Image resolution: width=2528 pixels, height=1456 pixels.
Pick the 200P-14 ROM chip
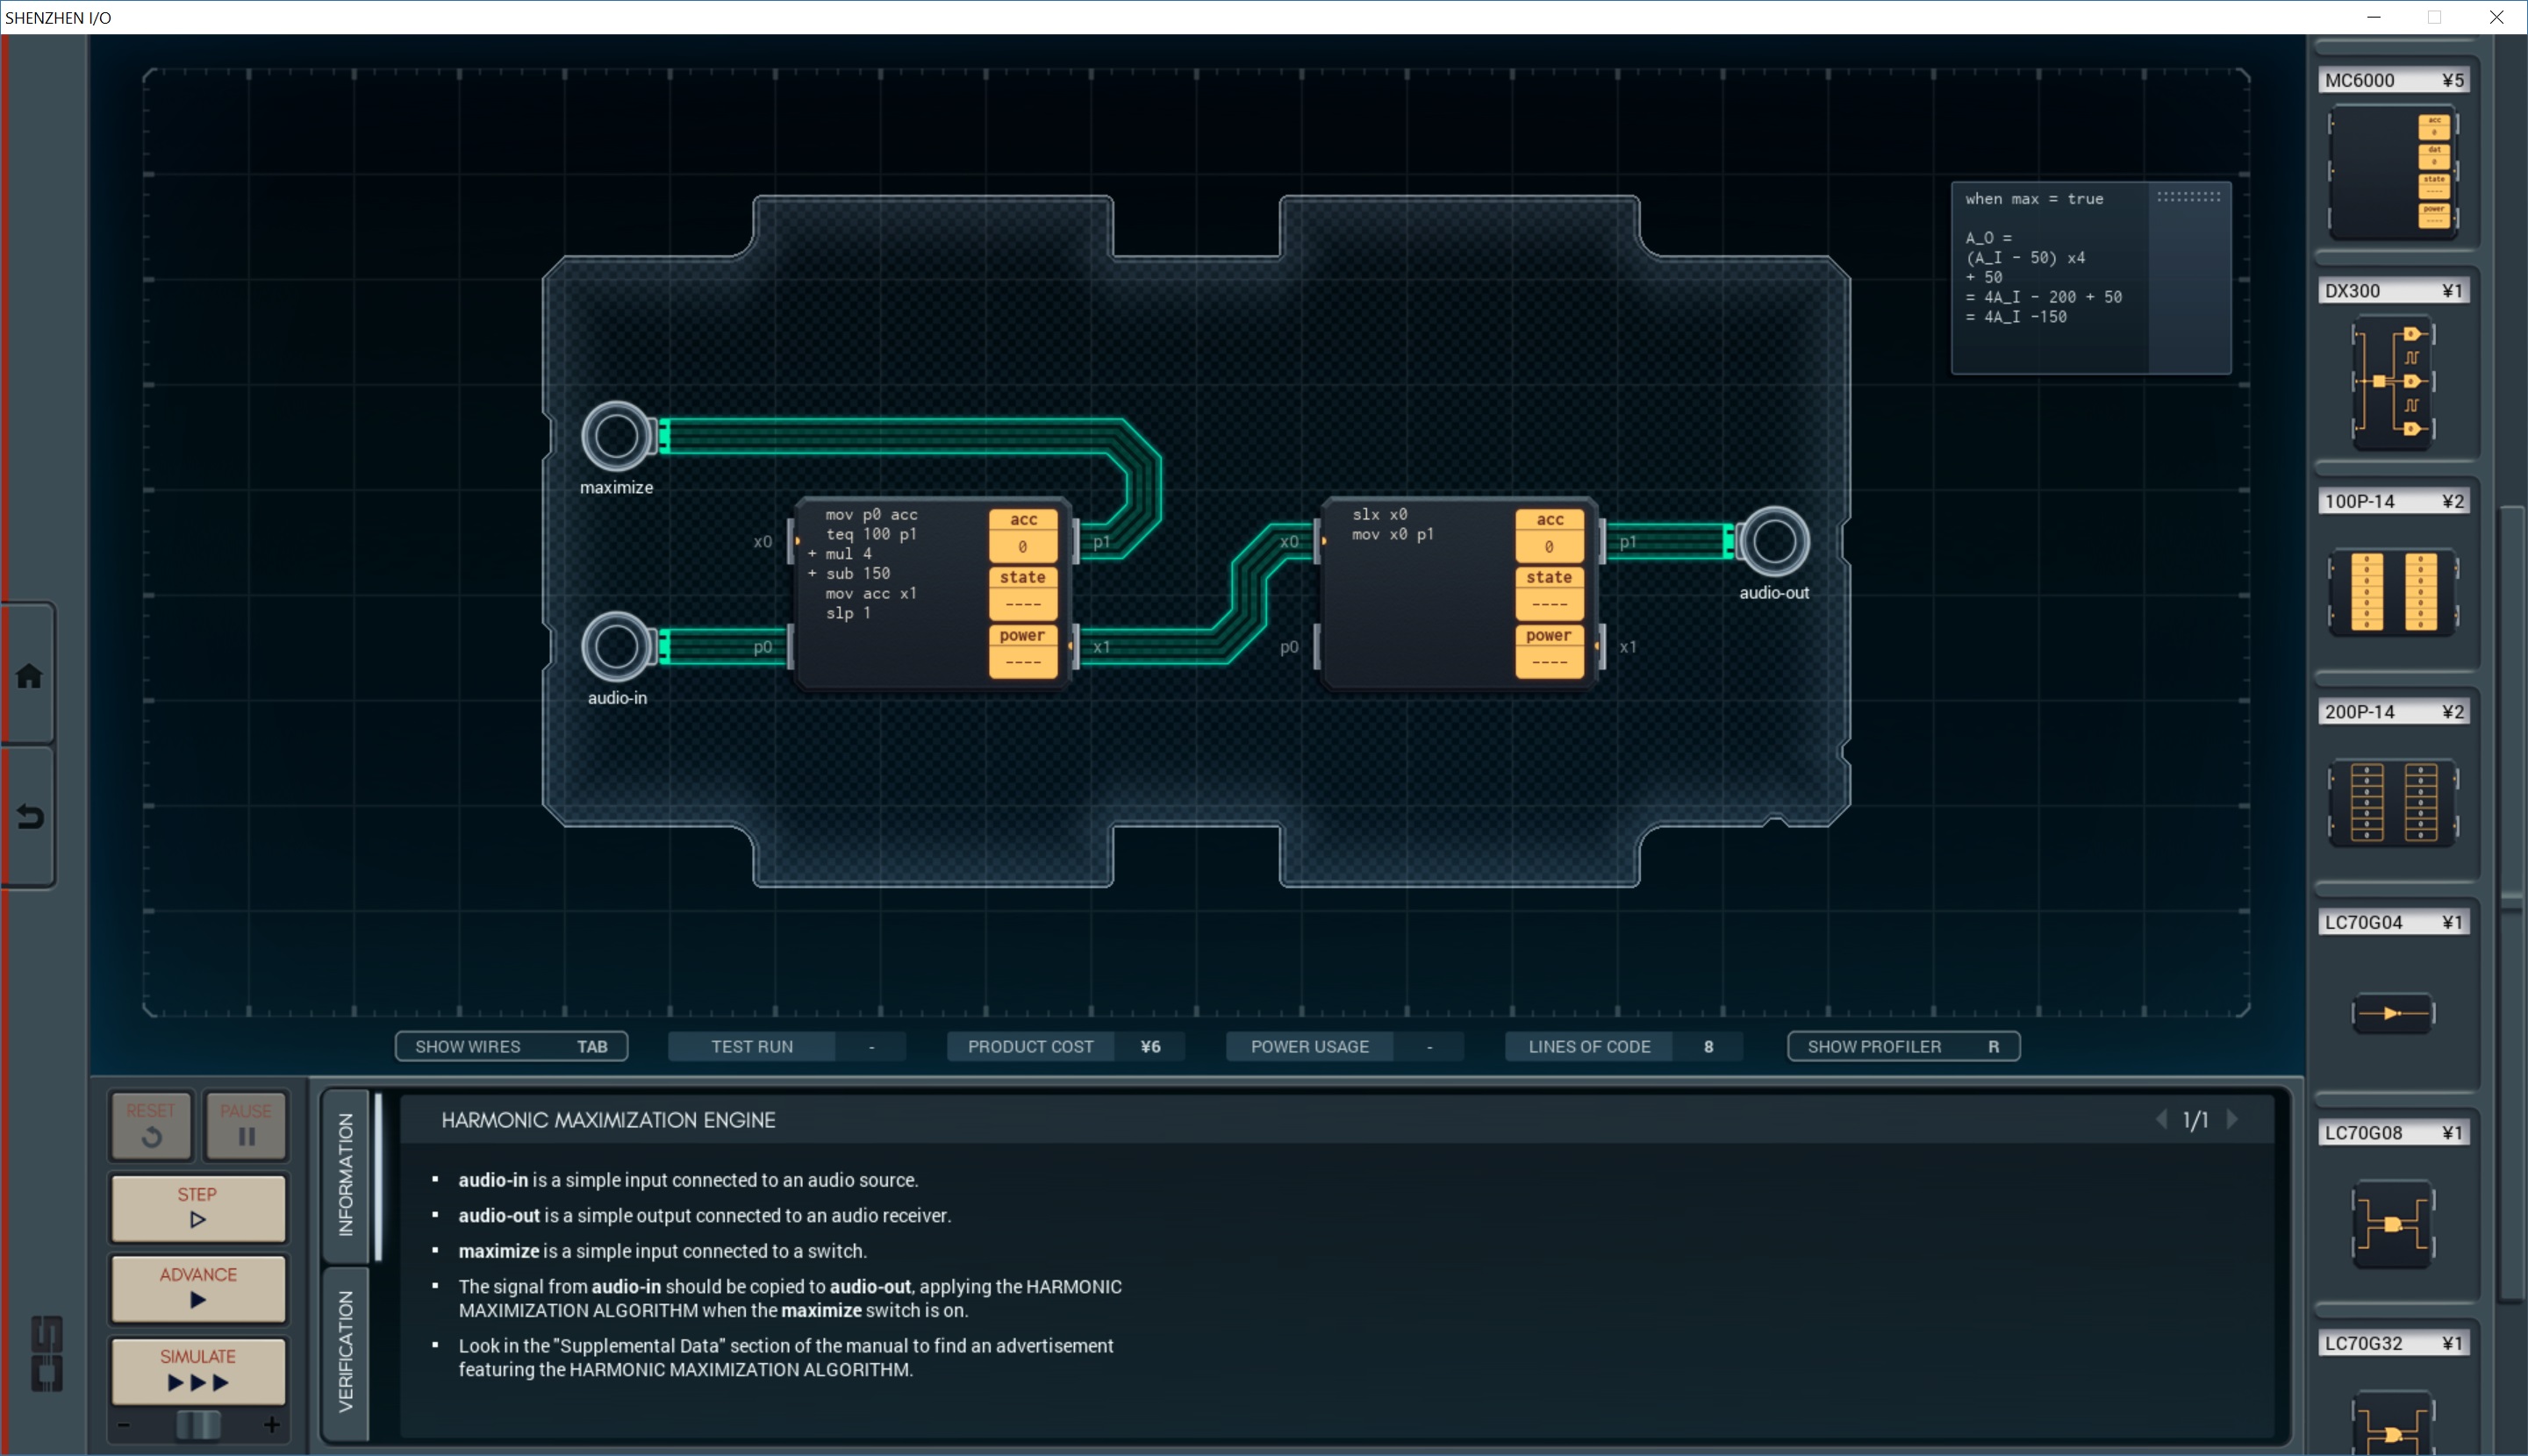[x=2392, y=802]
